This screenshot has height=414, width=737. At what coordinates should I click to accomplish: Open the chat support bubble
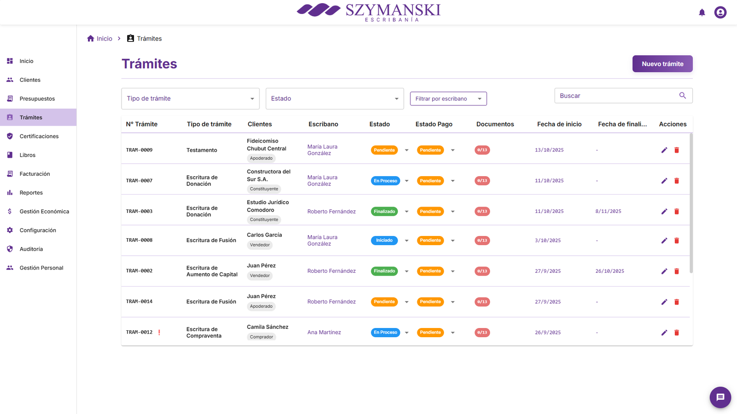[x=720, y=397]
